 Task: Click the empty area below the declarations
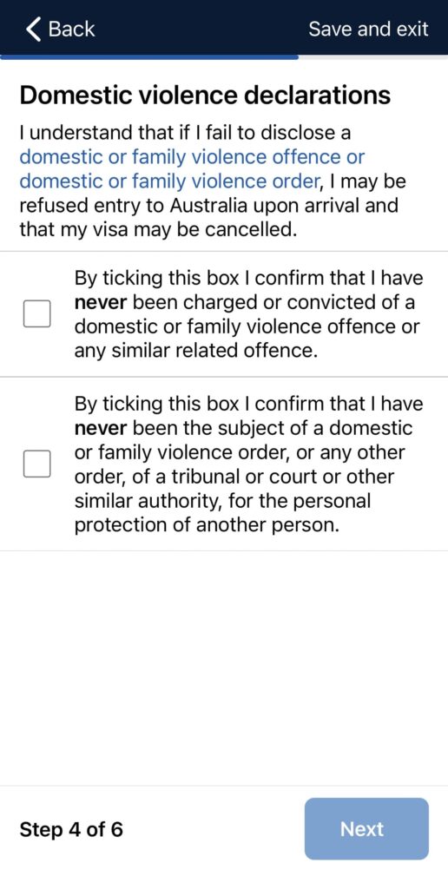point(224,668)
